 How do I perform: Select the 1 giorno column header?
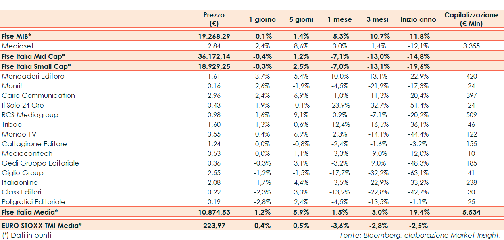tap(262, 19)
